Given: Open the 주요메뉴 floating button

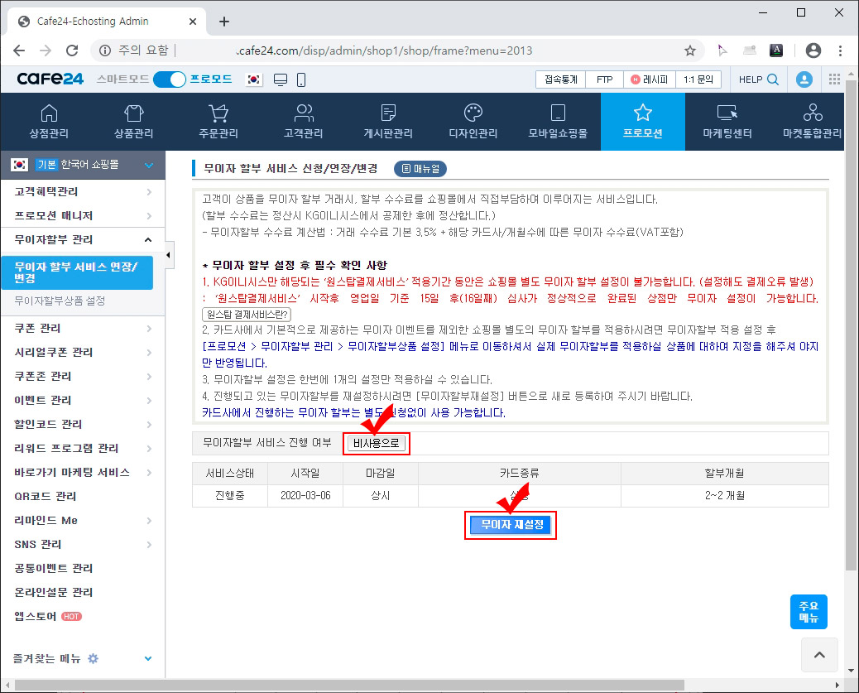Looking at the screenshot, I should (809, 611).
